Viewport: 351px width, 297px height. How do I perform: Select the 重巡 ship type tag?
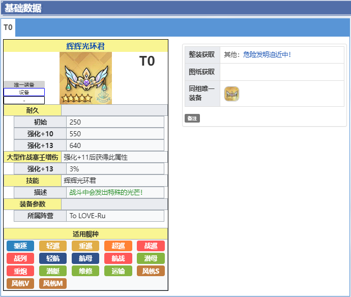point(85,246)
